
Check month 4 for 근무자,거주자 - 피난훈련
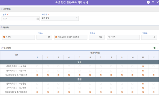[x=69, y=88]
